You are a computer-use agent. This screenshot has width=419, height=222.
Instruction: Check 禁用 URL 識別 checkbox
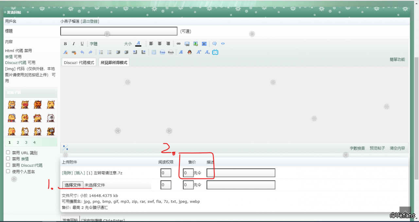8,152
